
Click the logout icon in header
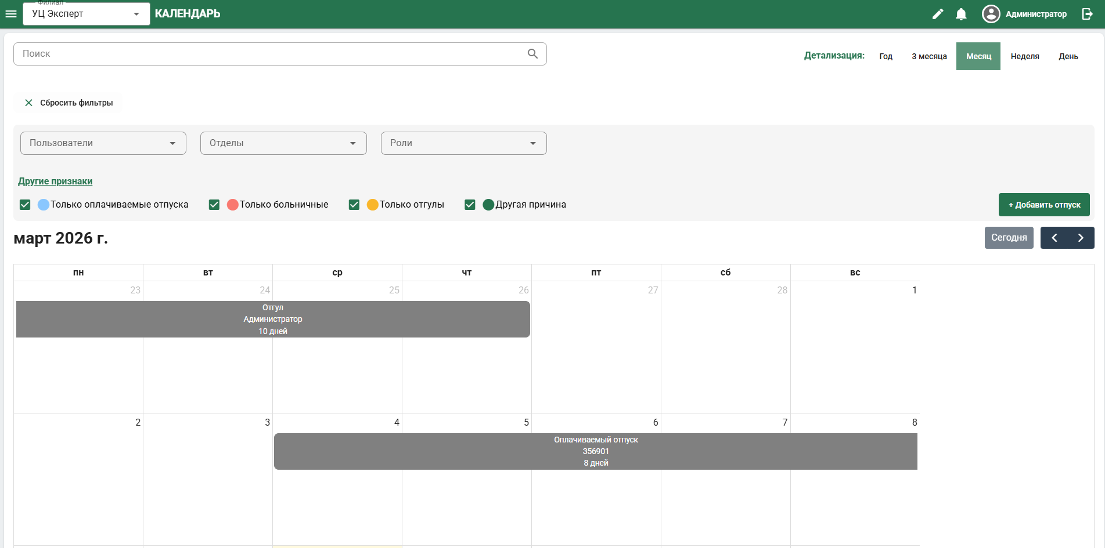pos(1088,14)
